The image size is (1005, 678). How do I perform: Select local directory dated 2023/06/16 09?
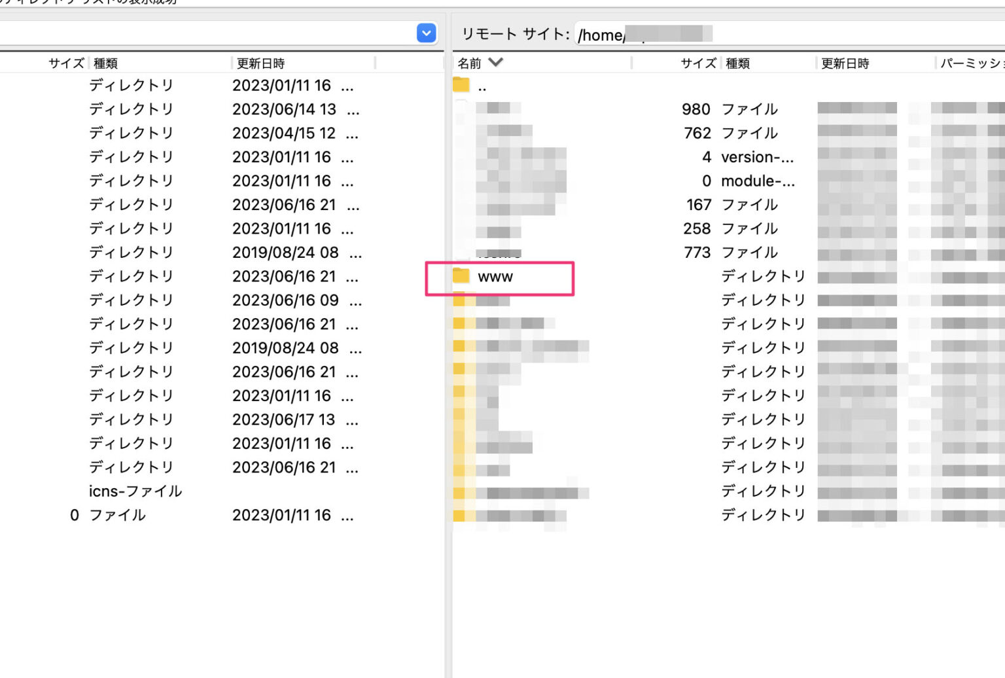(x=284, y=300)
